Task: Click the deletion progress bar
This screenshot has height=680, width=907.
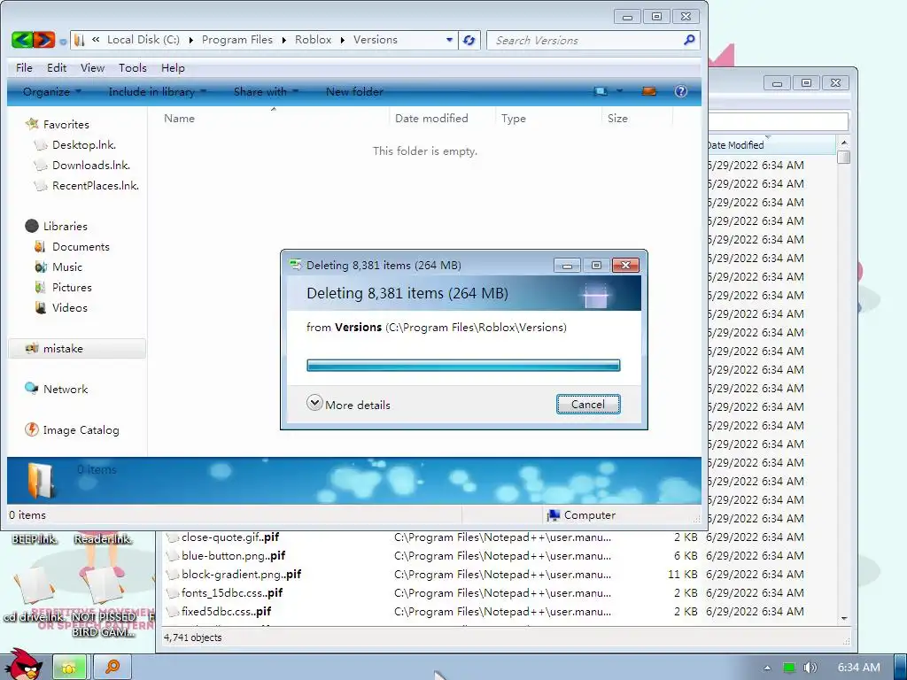Action: pos(463,365)
